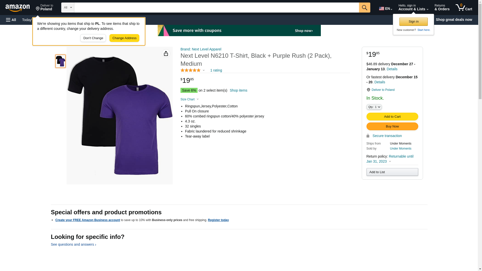Click the Deliver to Poland location icon

(368, 90)
